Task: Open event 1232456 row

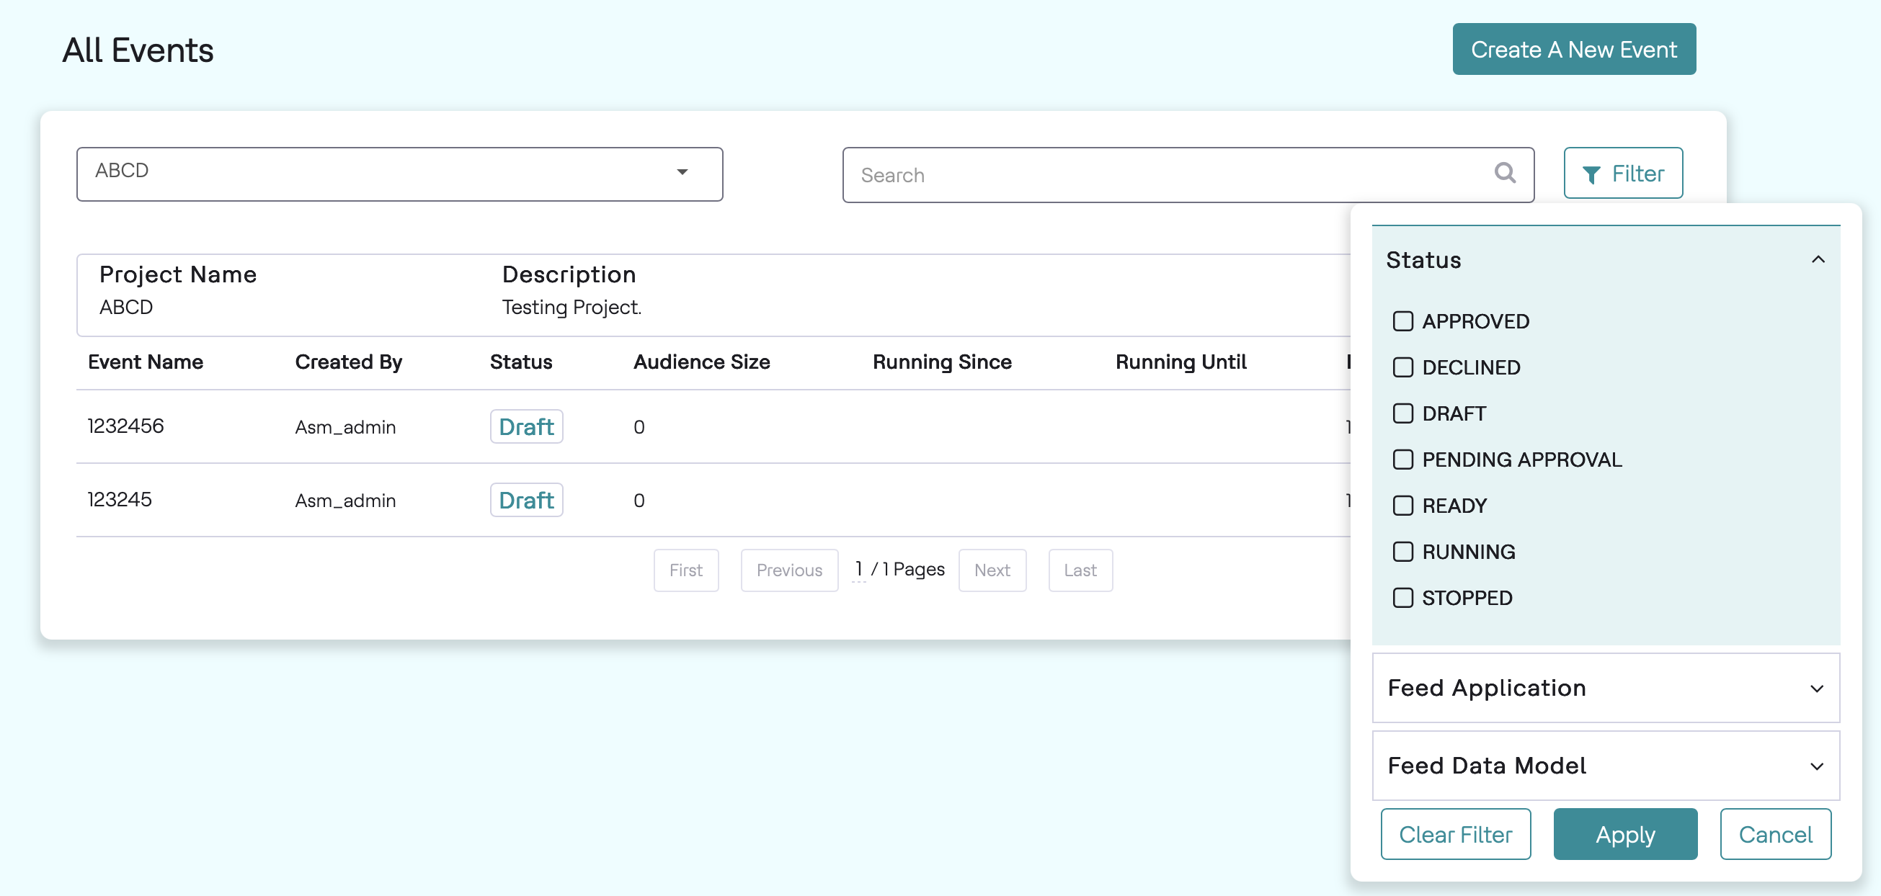Action: pos(125,426)
